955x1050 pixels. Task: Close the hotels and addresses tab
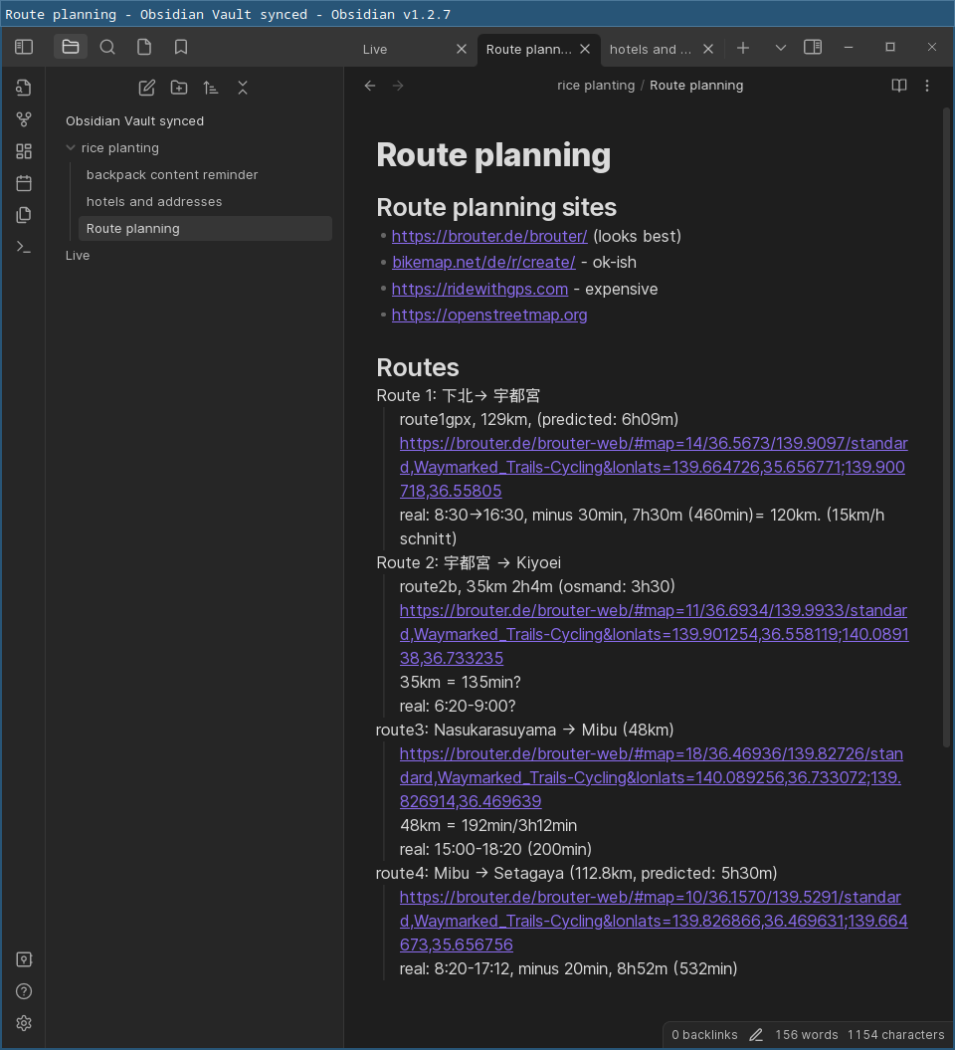pyautogui.click(x=708, y=49)
